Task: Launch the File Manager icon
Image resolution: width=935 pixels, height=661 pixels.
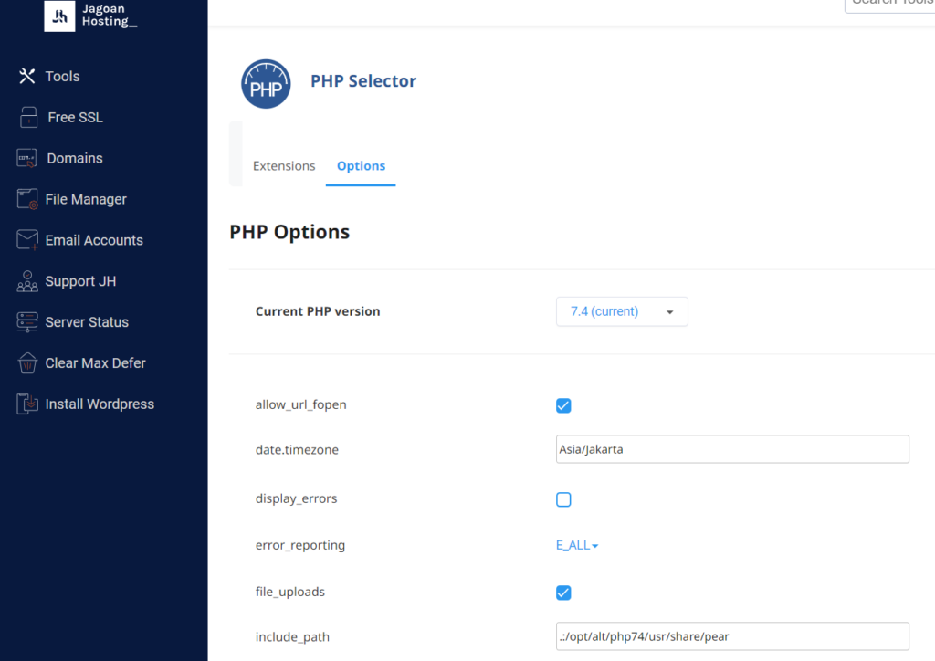Action: [x=28, y=199]
